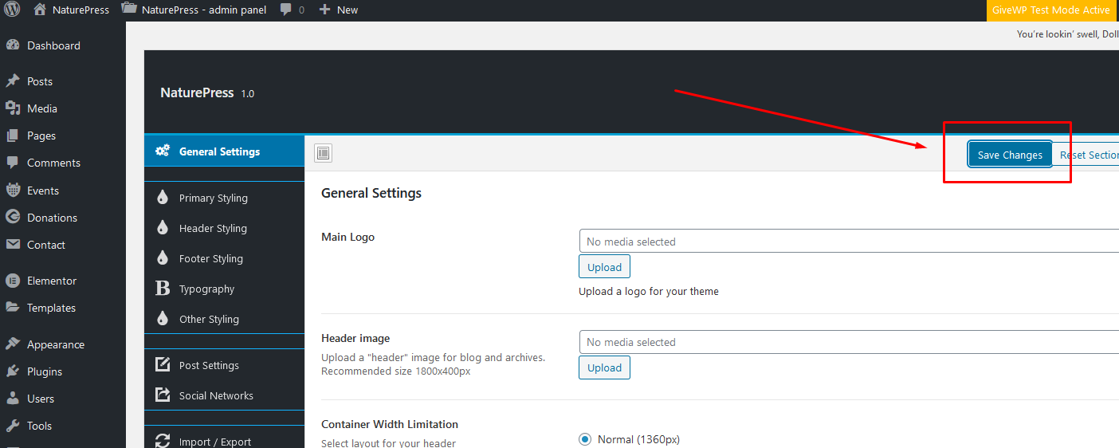Click the Tools wrench icon
Image resolution: width=1119 pixels, height=448 pixels.
[x=13, y=426]
